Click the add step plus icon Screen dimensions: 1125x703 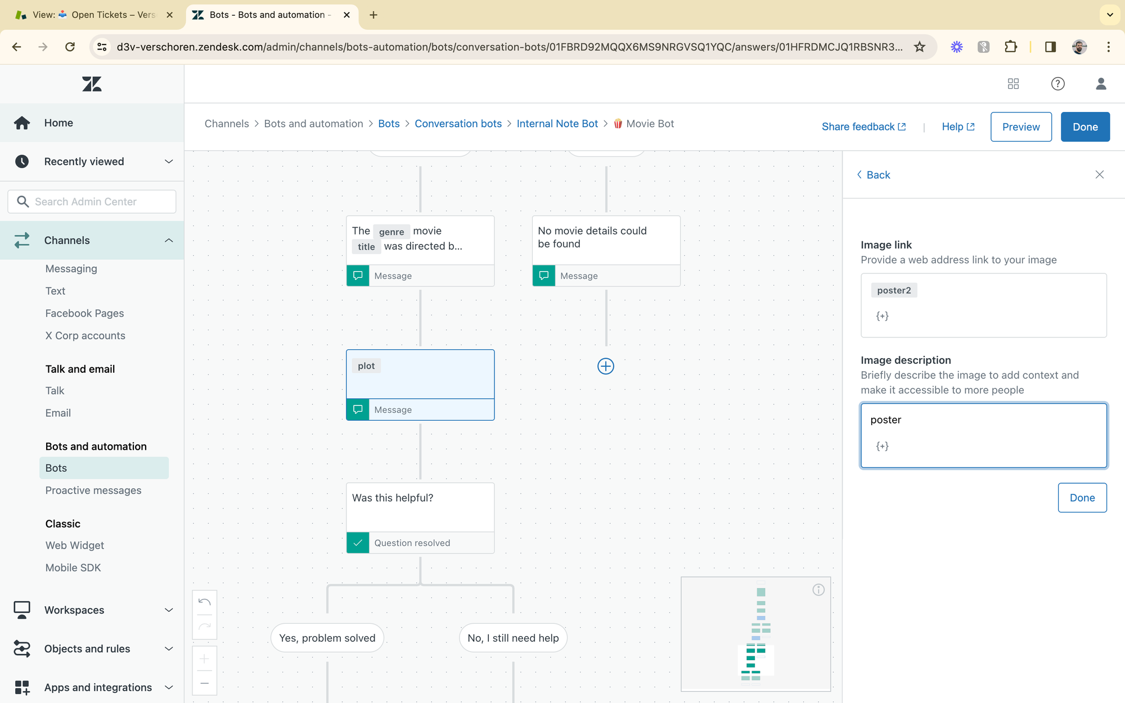coord(605,366)
